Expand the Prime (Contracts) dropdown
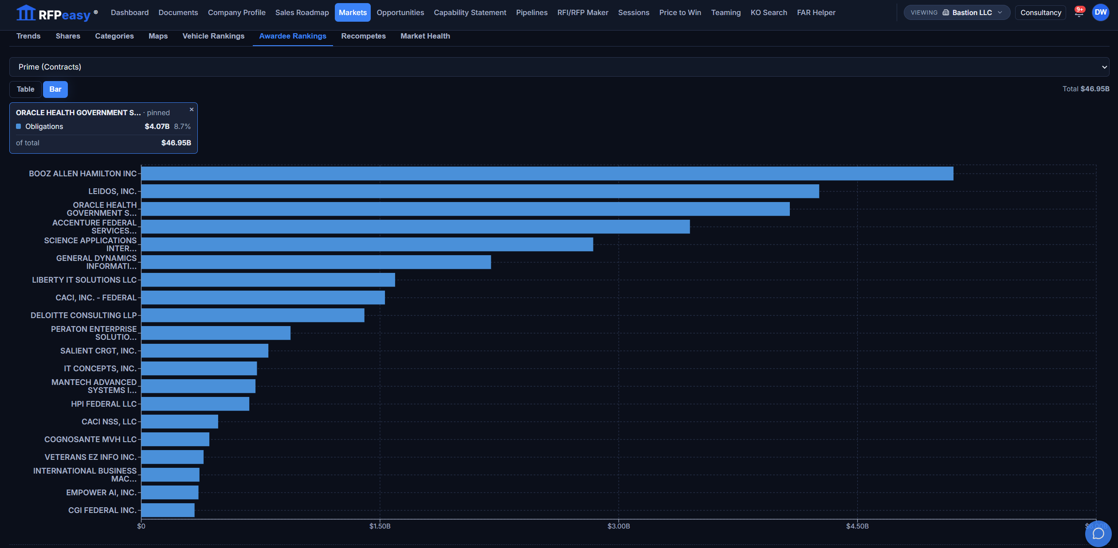The width and height of the screenshot is (1118, 548). [559, 67]
